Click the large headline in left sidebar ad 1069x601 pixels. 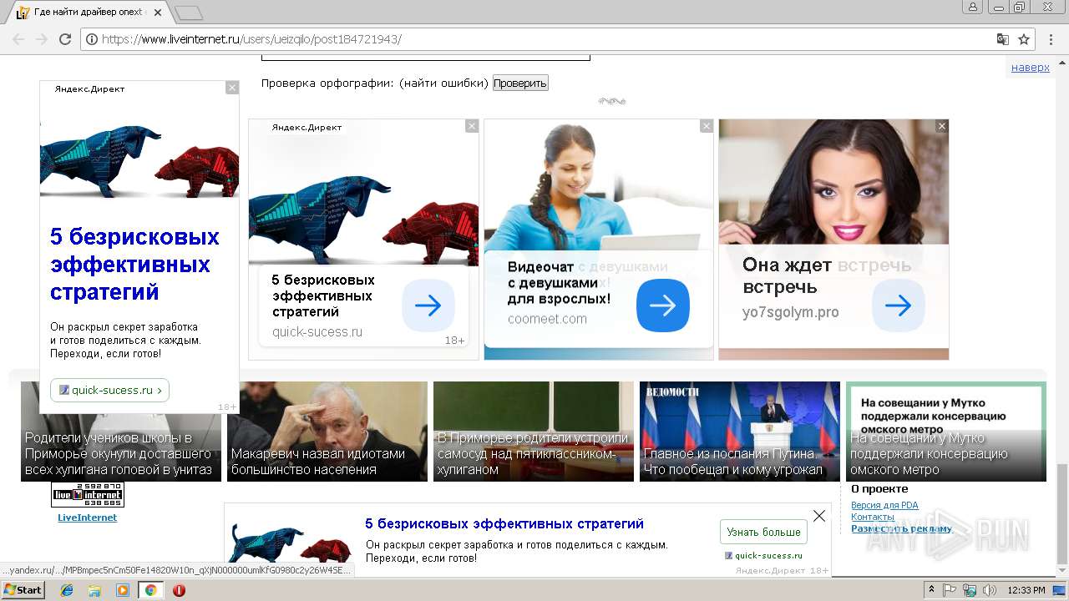click(134, 265)
